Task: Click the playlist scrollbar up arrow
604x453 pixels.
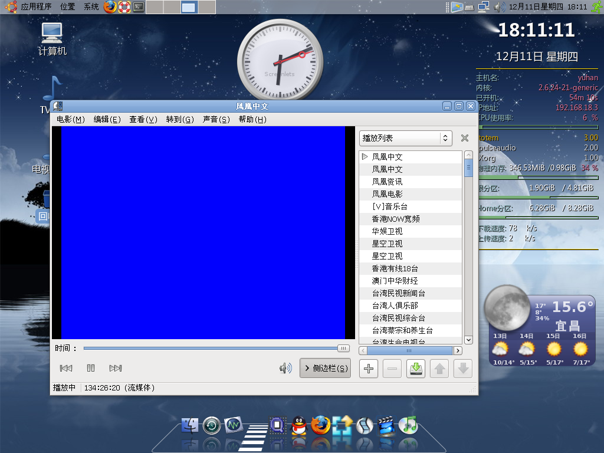Action: click(468, 155)
